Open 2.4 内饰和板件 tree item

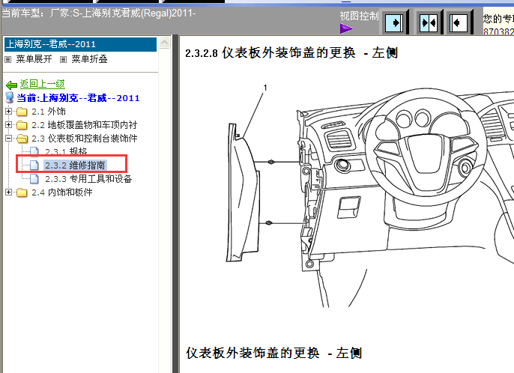[62, 192]
